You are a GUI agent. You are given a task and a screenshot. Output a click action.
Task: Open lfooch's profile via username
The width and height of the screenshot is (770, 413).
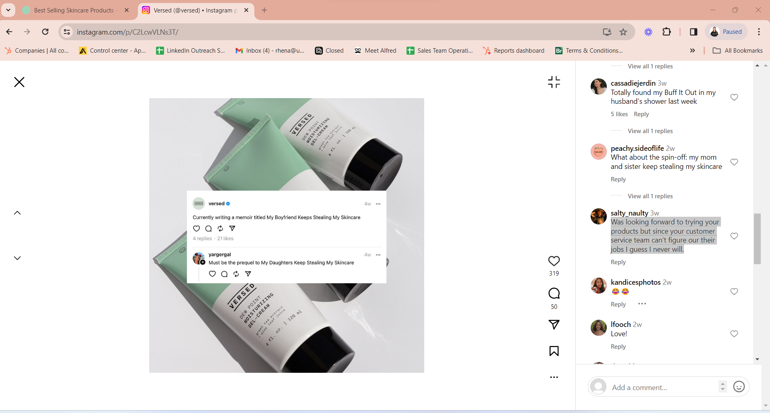click(621, 325)
